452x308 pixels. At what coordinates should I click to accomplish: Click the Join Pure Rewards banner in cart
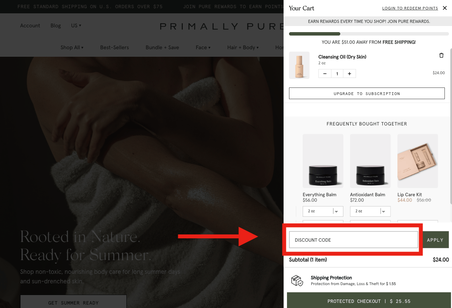pos(369,21)
